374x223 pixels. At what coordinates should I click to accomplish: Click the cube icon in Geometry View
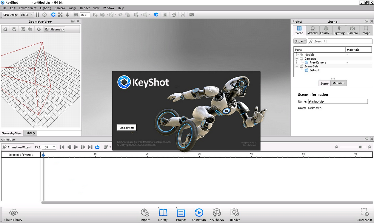click(x=14, y=29)
